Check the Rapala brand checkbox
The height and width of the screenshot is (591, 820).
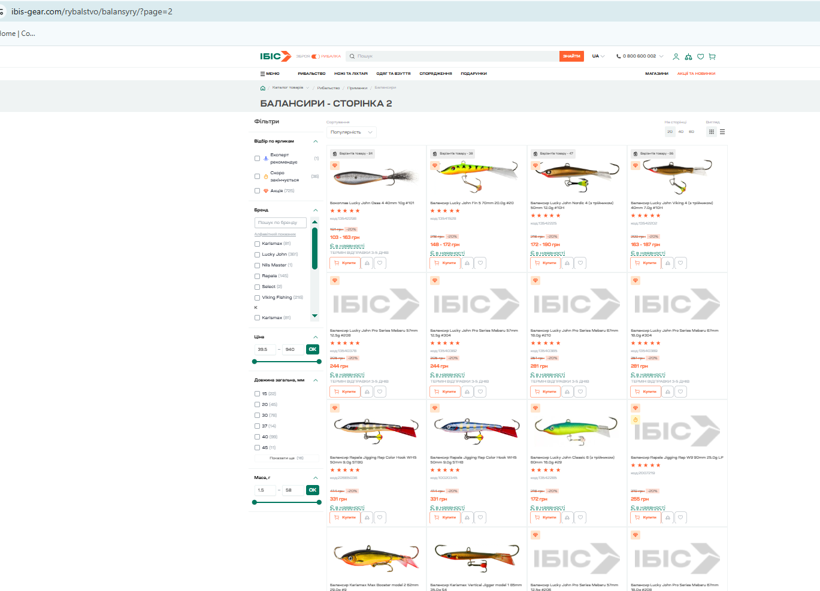[257, 276]
